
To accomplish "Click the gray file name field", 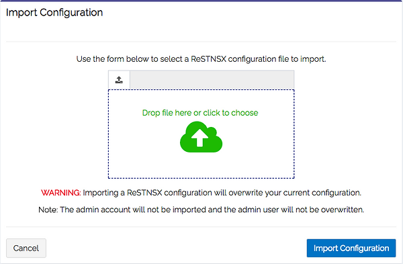I will pos(212,80).
